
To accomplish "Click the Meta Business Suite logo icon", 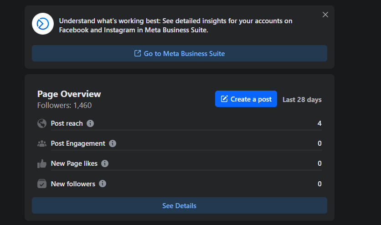I will point(43,24).
